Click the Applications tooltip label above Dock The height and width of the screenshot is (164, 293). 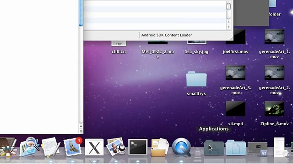[x=214, y=129]
